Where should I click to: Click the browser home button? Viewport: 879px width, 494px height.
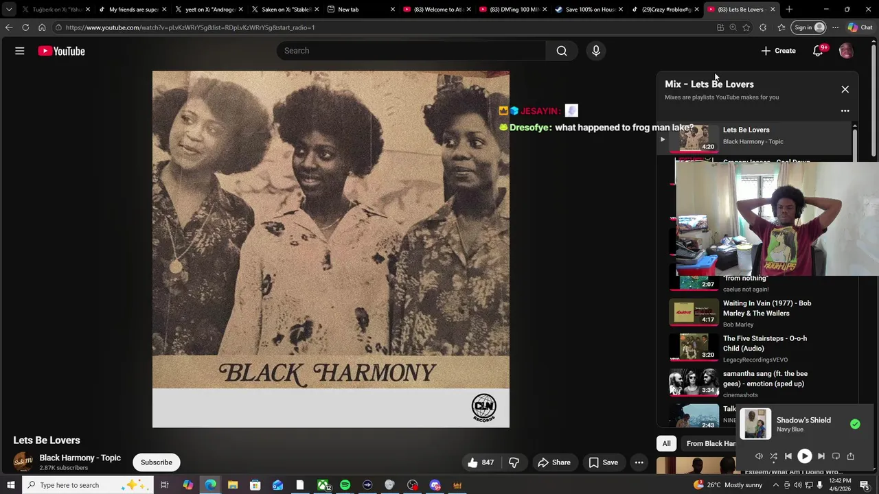point(42,27)
